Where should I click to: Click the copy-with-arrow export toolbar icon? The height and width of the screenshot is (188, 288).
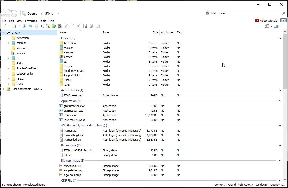tap(91, 26)
